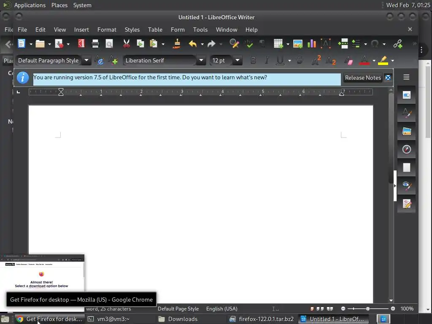Screen dimensions: 432x324
Task: Toggle italic formatting
Action: click(267, 60)
